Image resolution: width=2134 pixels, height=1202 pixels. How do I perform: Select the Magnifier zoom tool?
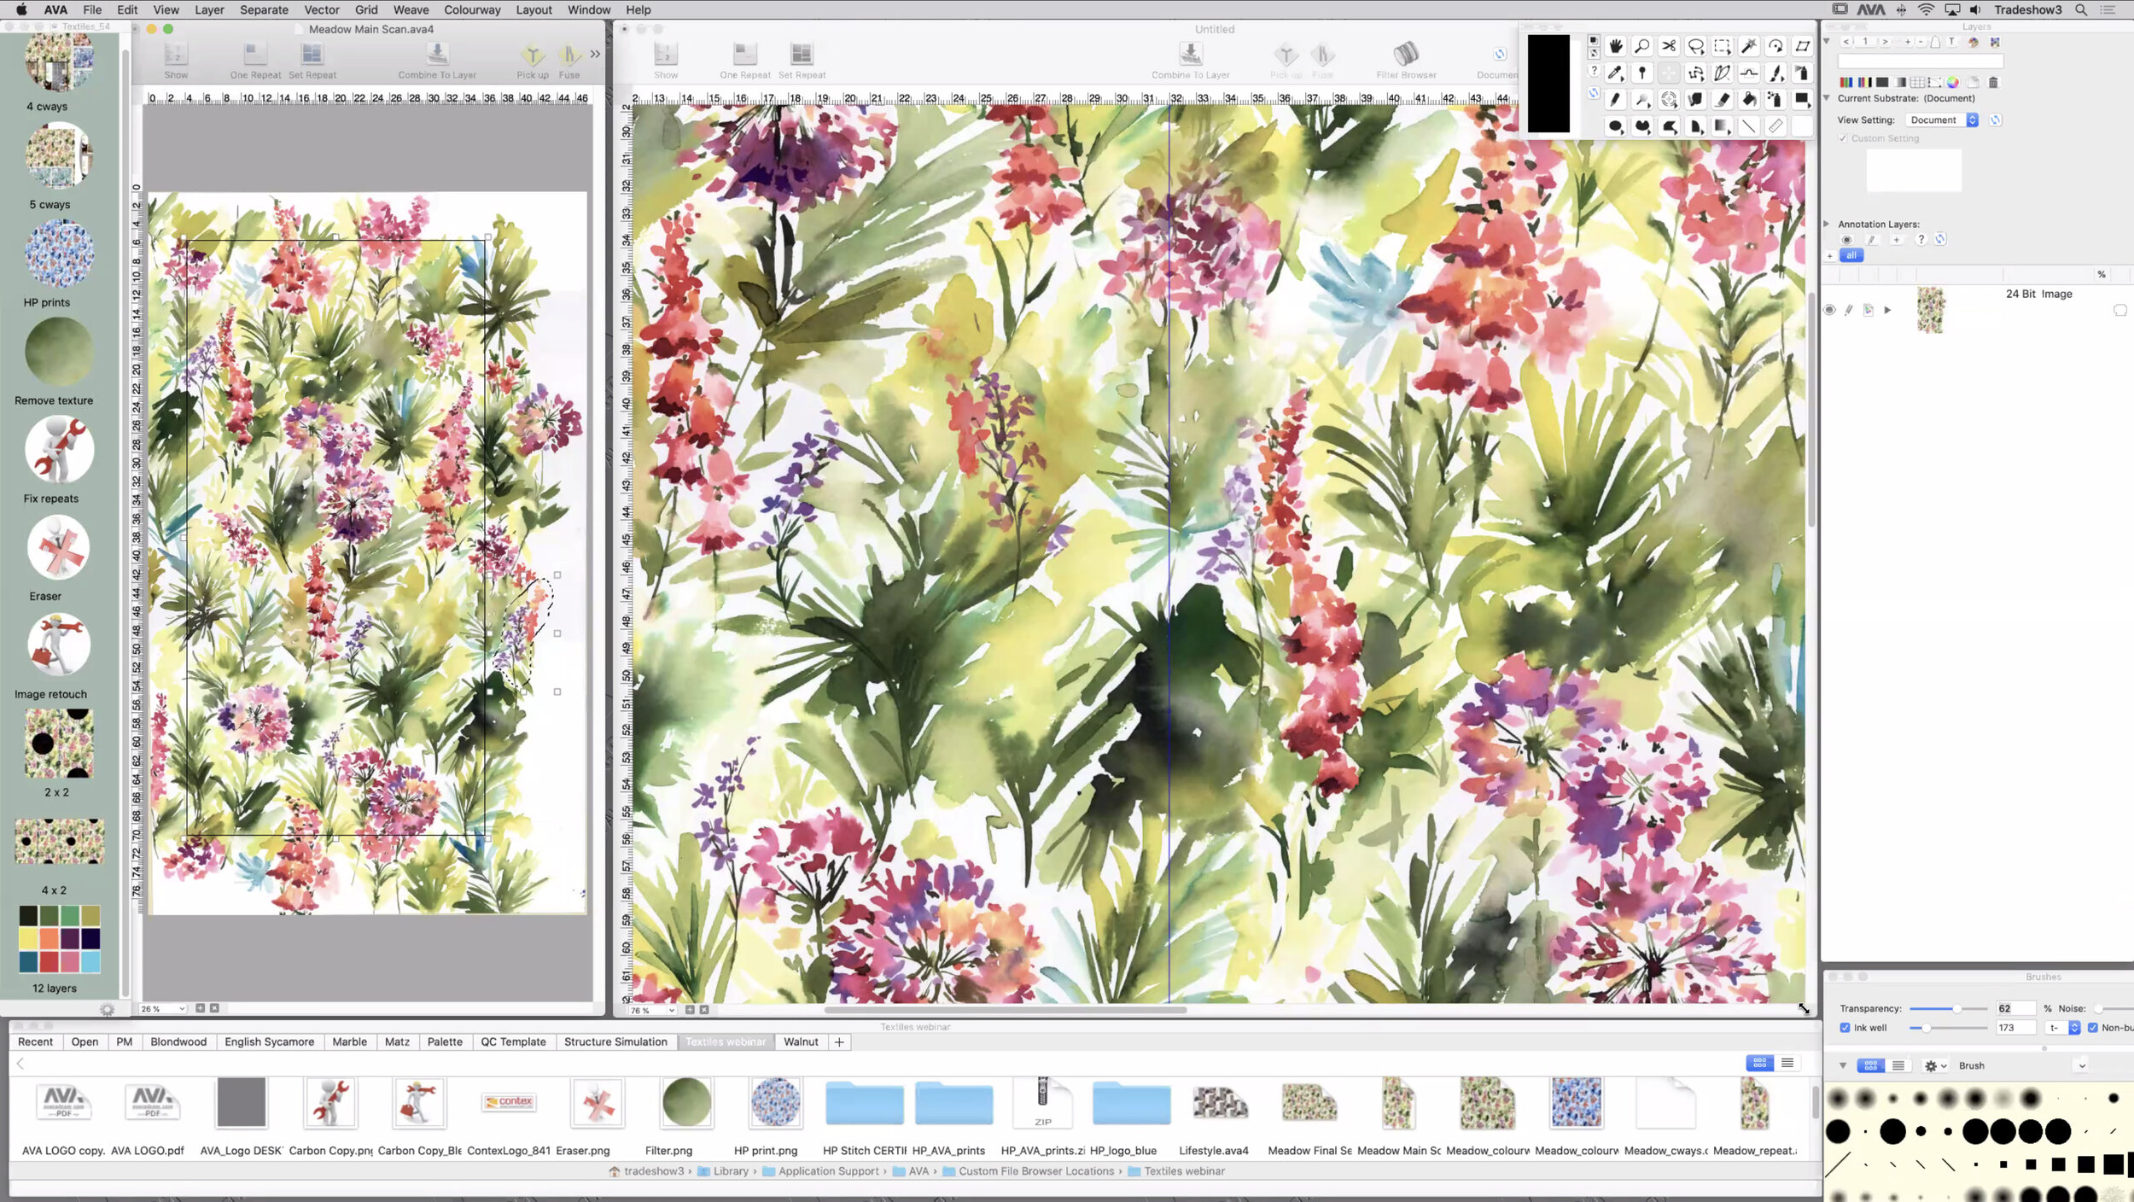click(x=1641, y=46)
